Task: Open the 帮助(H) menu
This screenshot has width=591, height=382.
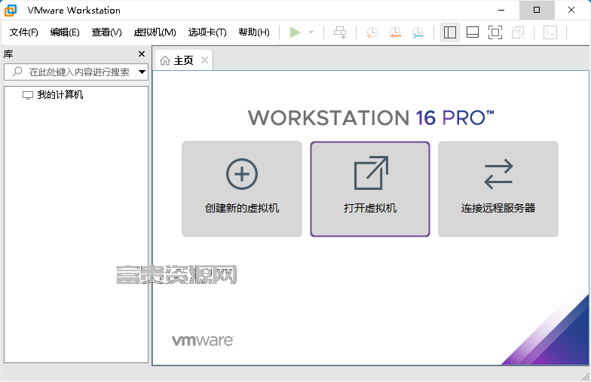Action: pyautogui.click(x=254, y=32)
